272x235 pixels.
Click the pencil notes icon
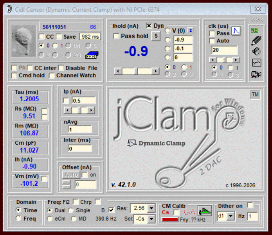coord(256,40)
